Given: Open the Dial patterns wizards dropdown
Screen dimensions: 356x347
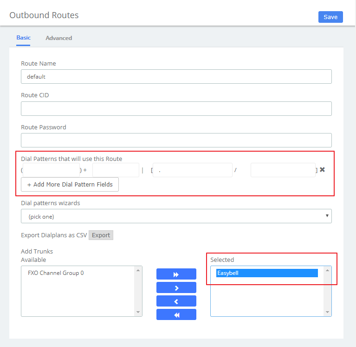Looking at the screenshot, I should click(176, 216).
